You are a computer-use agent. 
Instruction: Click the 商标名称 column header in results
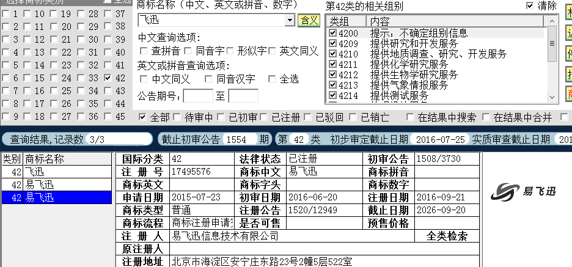(x=67, y=159)
